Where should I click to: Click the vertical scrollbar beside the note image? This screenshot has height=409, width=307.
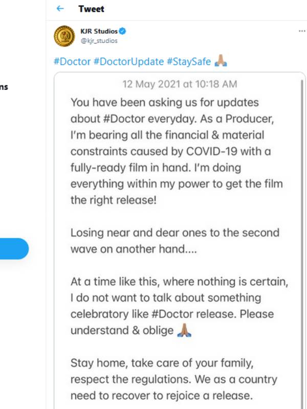click(x=302, y=242)
